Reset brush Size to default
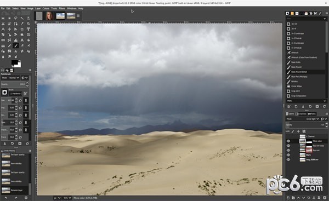This screenshot has width=329, height=201. pos(21,101)
